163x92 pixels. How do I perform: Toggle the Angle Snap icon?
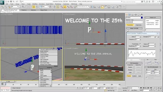click(x=65, y=7)
